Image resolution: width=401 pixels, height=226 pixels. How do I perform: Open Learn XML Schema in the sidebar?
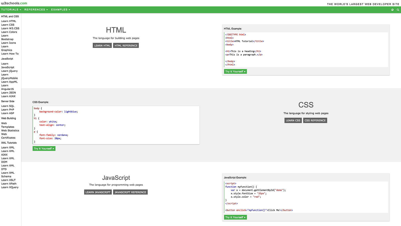8,175
